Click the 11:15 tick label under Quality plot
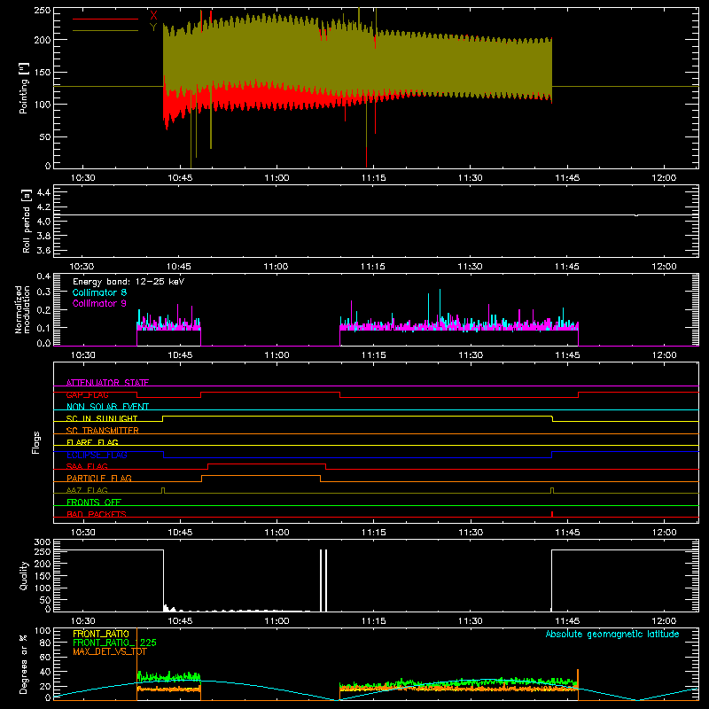The width and height of the screenshot is (709, 709). [x=373, y=621]
